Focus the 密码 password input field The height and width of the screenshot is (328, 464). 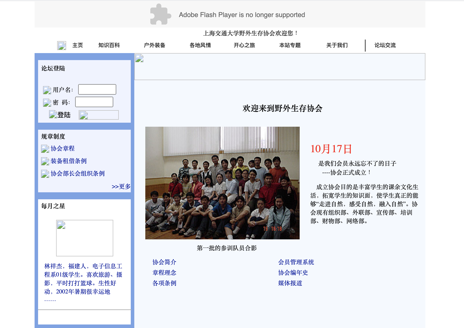(94, 102)
